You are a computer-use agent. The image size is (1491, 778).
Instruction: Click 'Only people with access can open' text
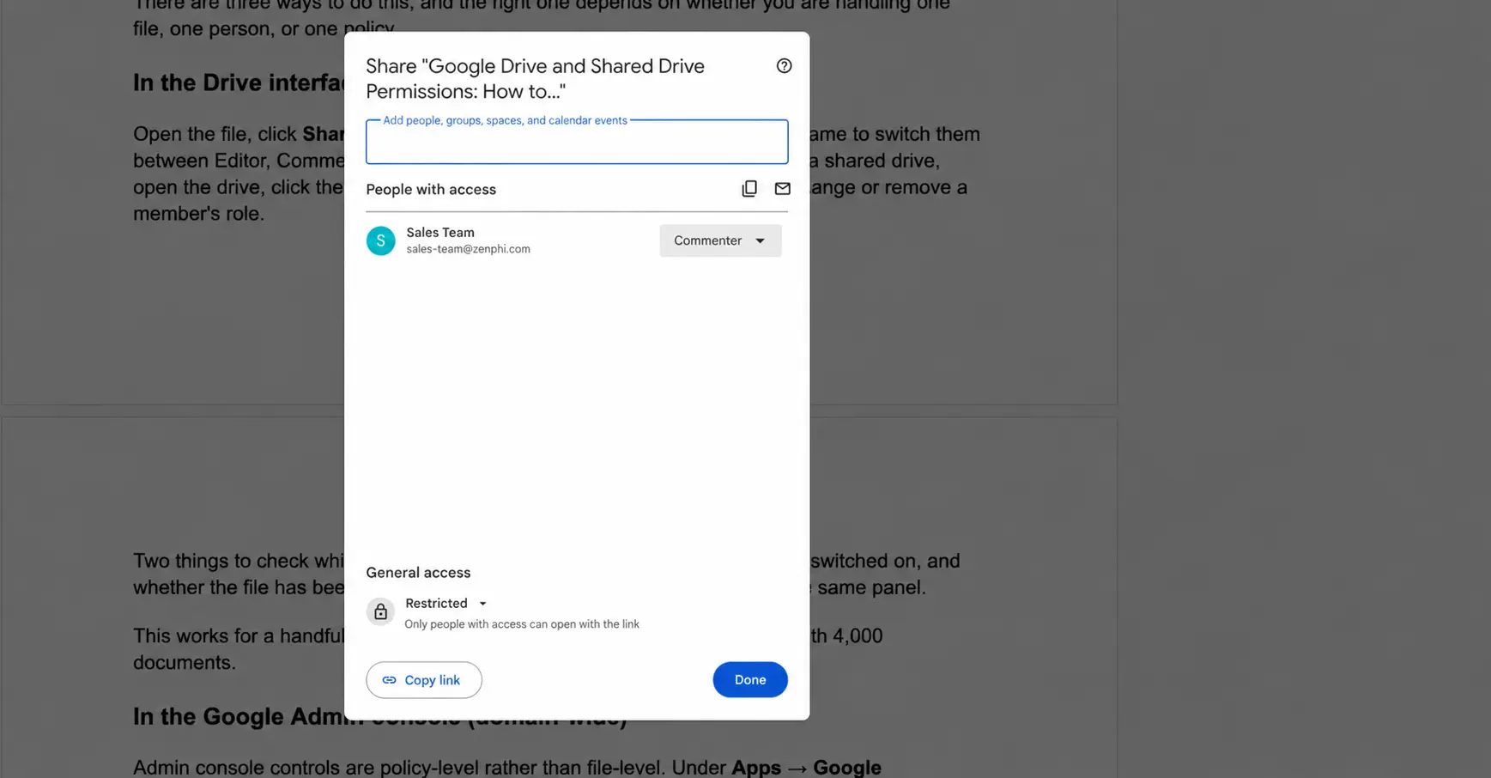(x=522, y=624)
